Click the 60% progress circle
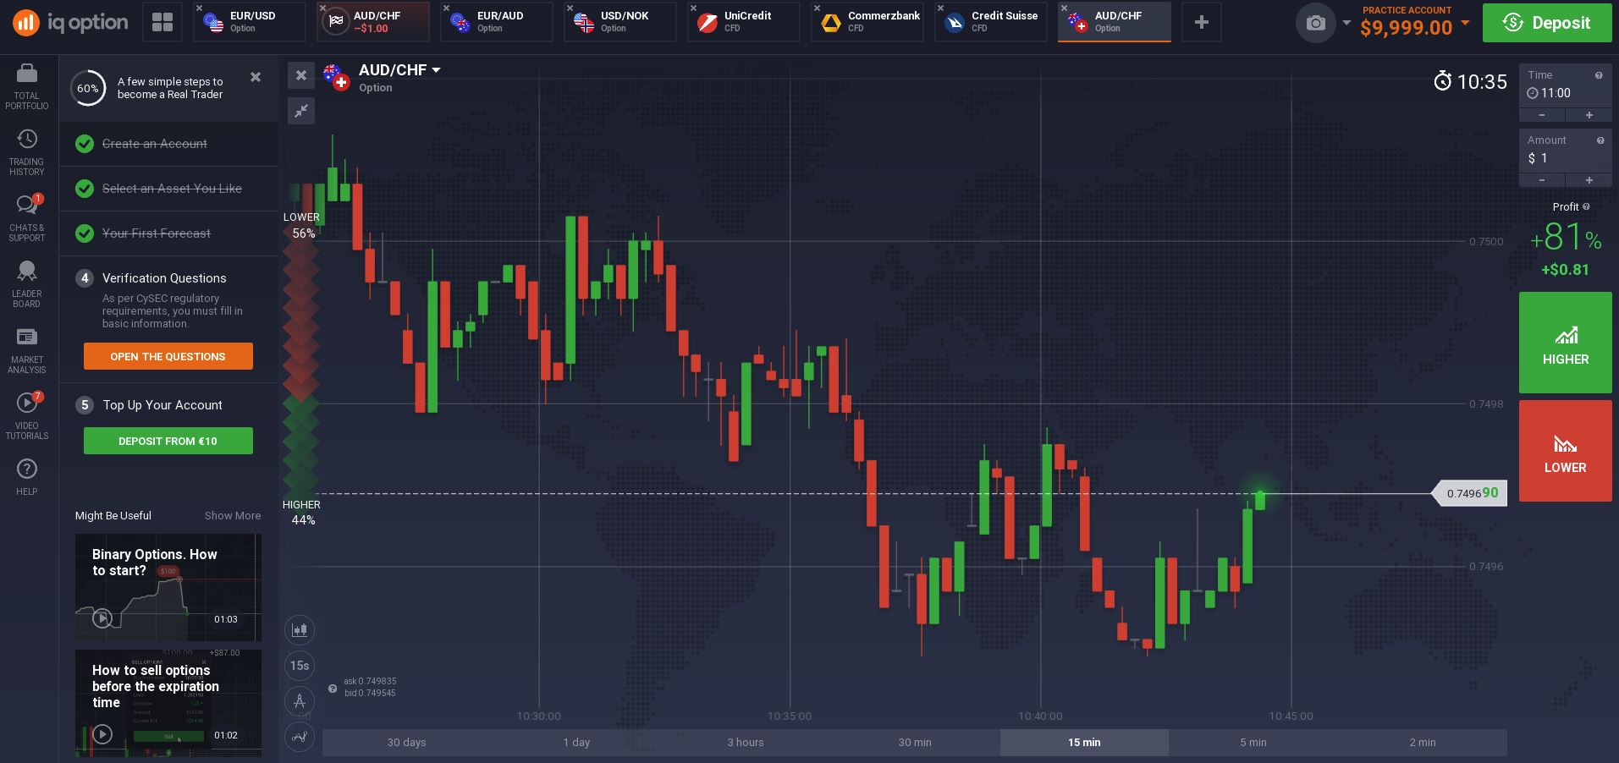The height and width of the screenshot is (763, 1619). [88, 88]
